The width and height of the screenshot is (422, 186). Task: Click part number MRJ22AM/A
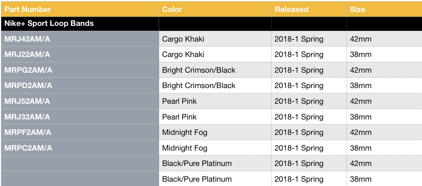click(27, 55)
